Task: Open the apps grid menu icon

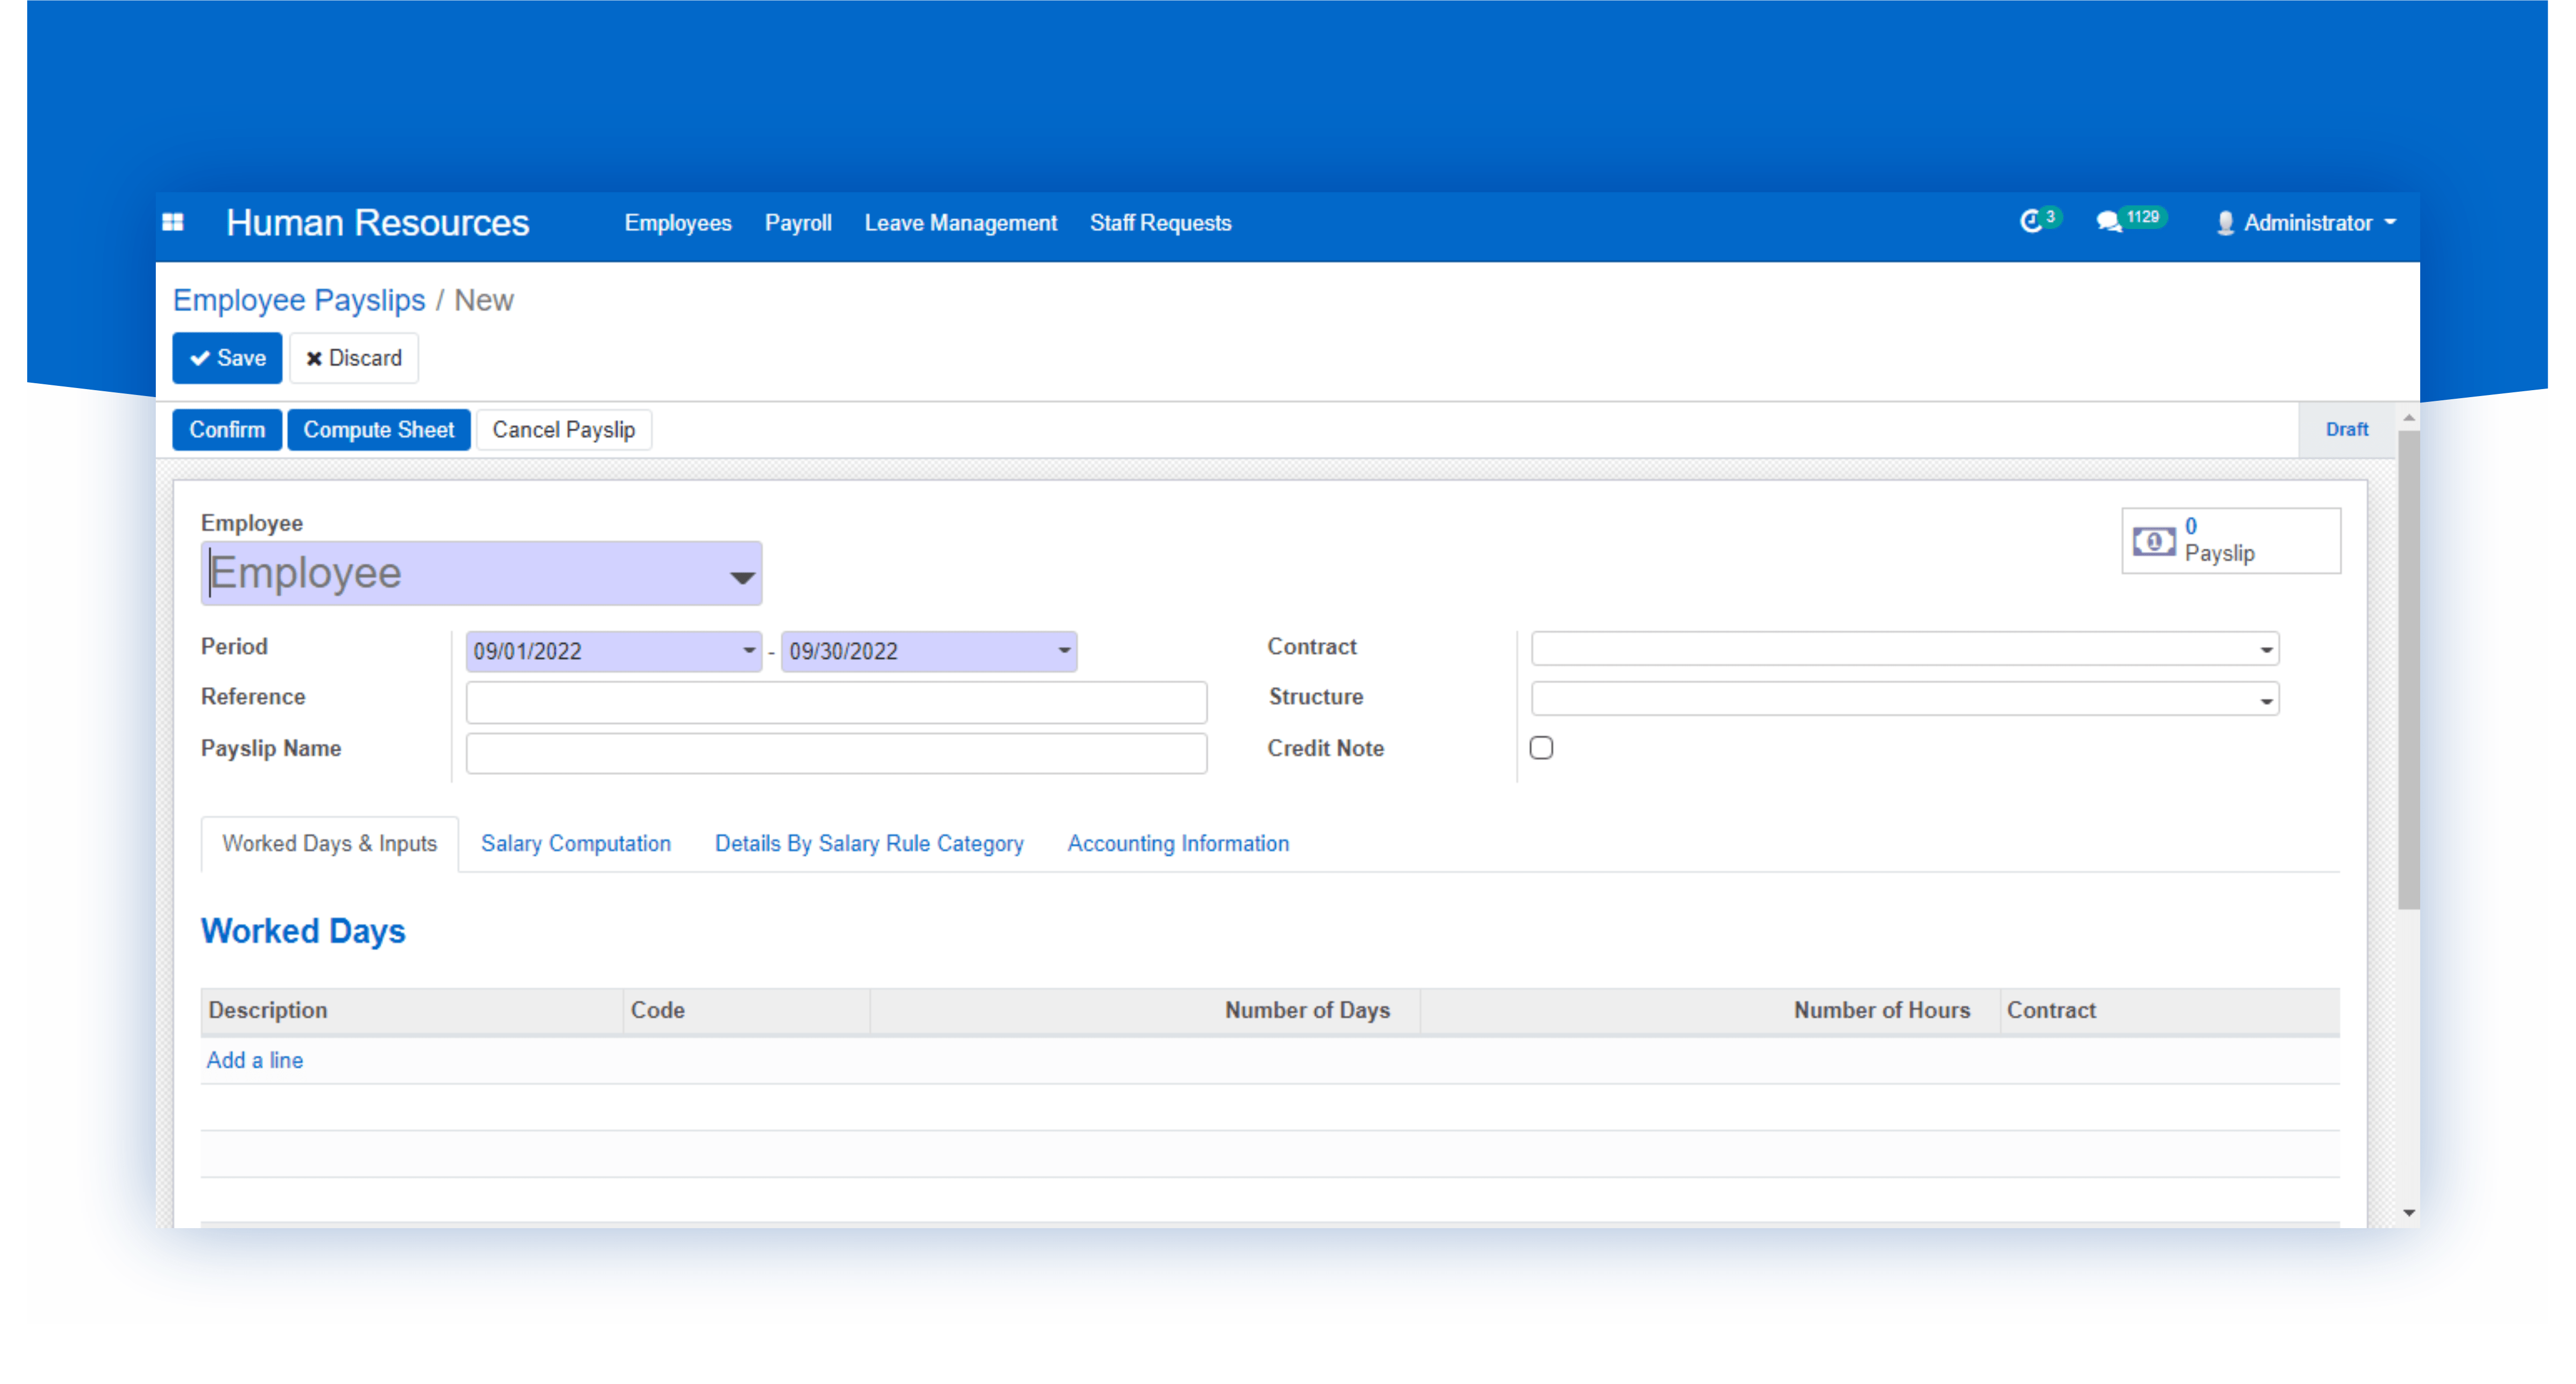Action: point(173,222)
